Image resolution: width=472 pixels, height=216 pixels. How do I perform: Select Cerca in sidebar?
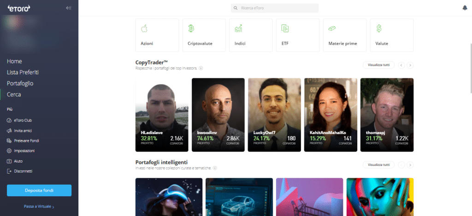click(x=14, y=94)
